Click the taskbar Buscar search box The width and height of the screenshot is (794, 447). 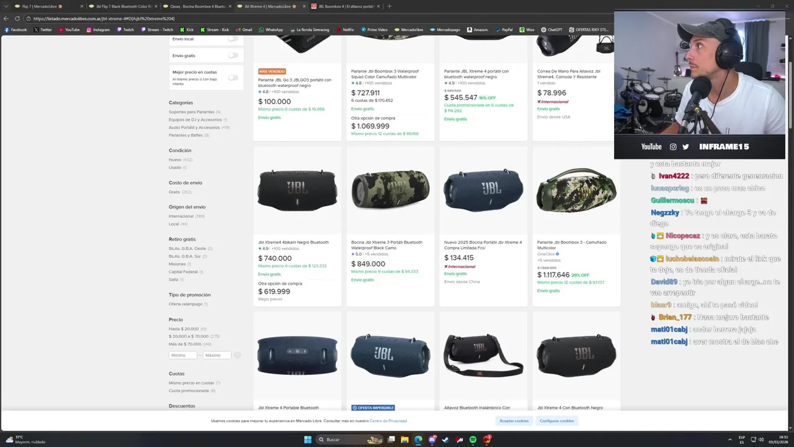point(350,440)
